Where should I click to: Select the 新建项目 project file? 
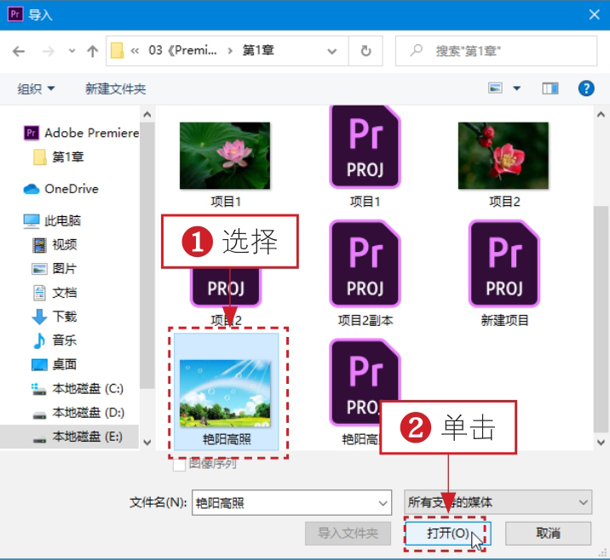(504, 264)
